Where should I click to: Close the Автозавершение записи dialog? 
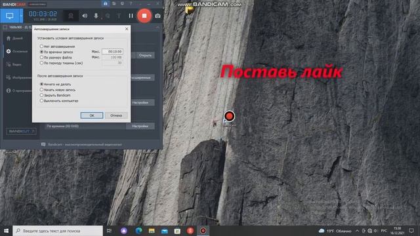pos(127,29)
